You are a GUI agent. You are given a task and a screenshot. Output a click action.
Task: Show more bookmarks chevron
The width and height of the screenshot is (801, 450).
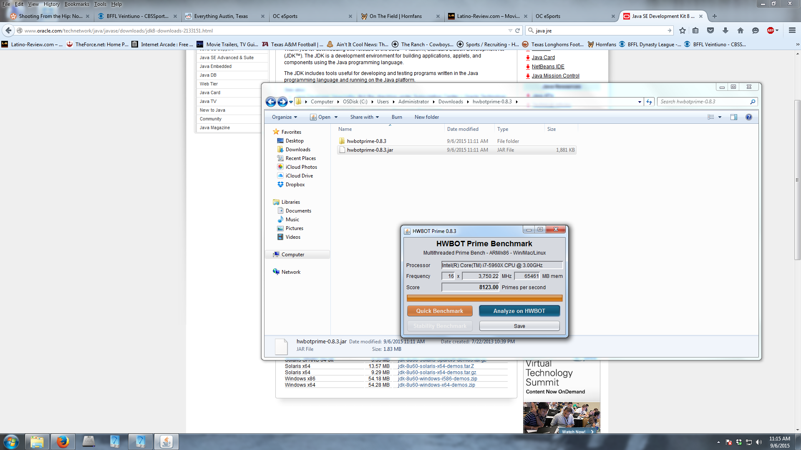(x=797, y=45)
